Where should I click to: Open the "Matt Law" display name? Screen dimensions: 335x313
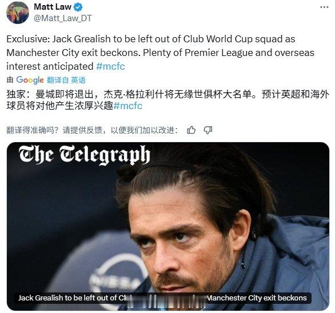pos(53,7)
